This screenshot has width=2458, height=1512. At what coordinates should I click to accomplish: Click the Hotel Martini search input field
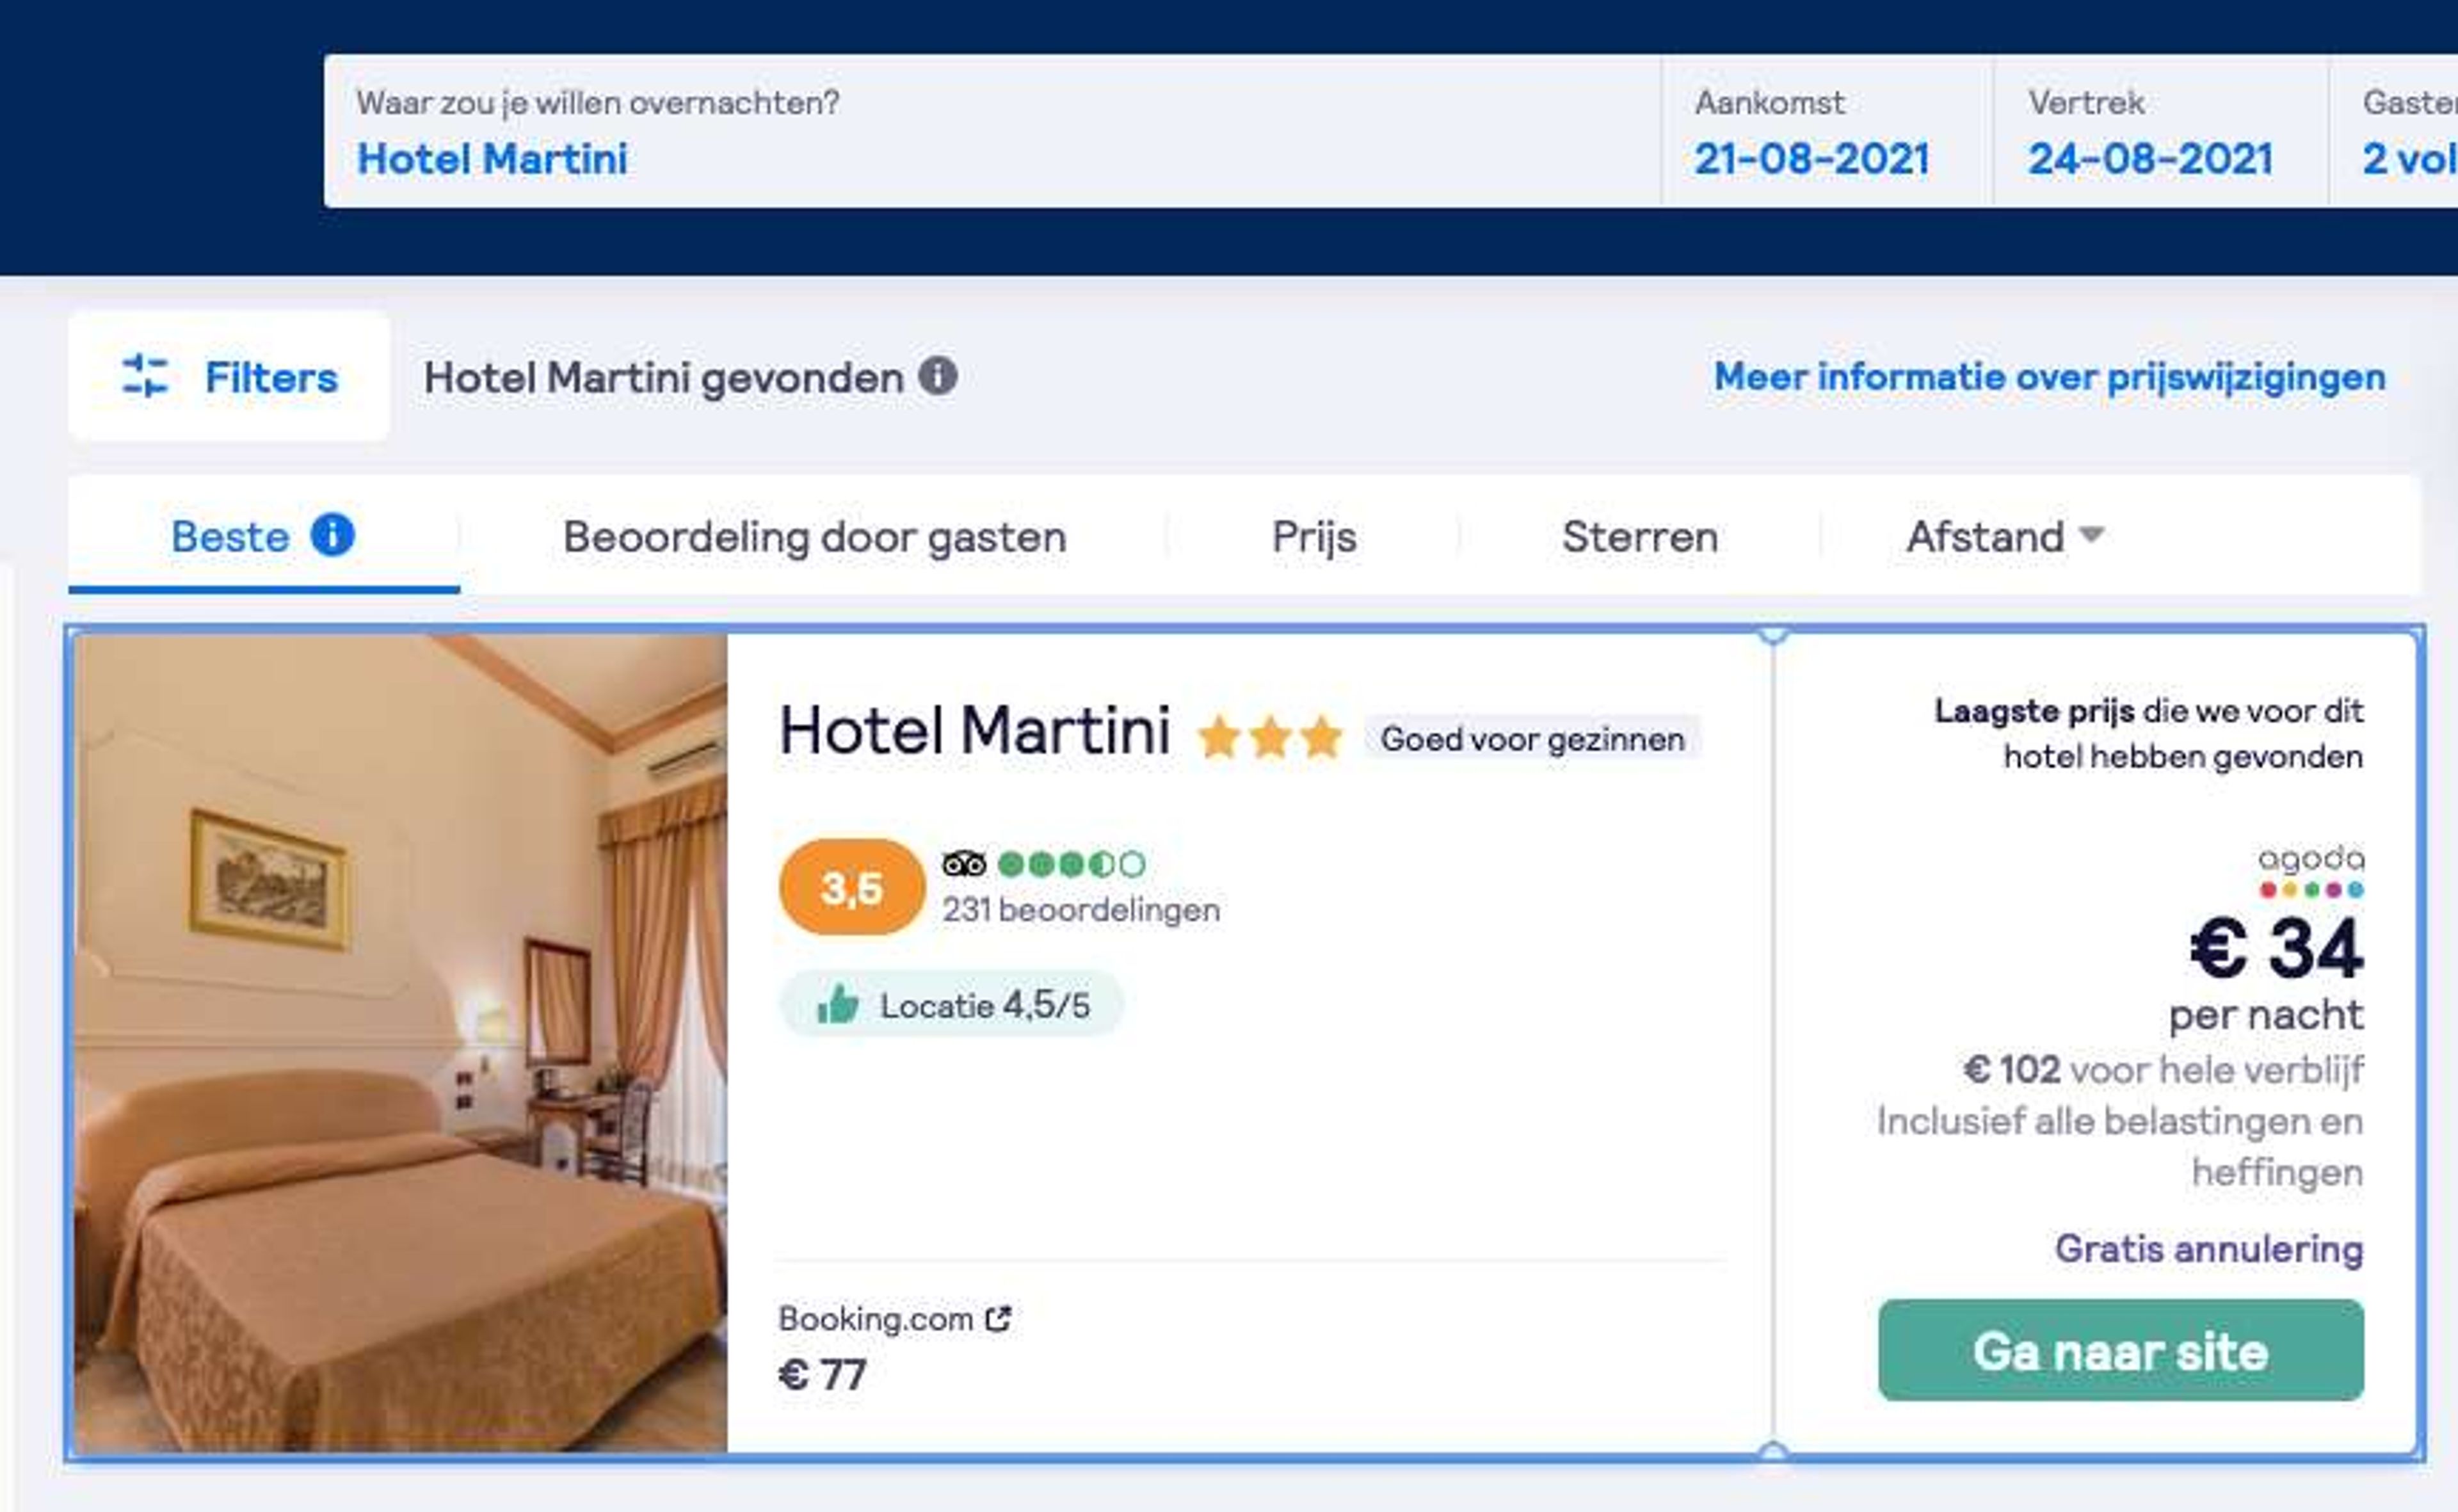[992, 131]
